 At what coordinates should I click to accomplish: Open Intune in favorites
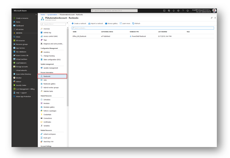[x=17, y=37]
